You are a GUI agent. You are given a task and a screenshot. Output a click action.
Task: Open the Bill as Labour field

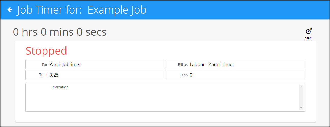pyautogui.click(x=235, y=64)
